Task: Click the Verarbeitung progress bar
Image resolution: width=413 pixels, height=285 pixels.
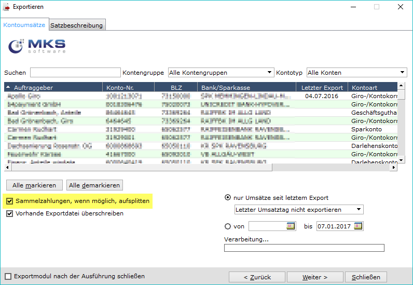Action: click(x=304, y=248)
